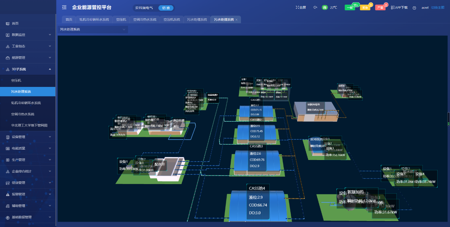Switch to the 空压机系统 tab

pyautogui.click(x=171, y=20)
